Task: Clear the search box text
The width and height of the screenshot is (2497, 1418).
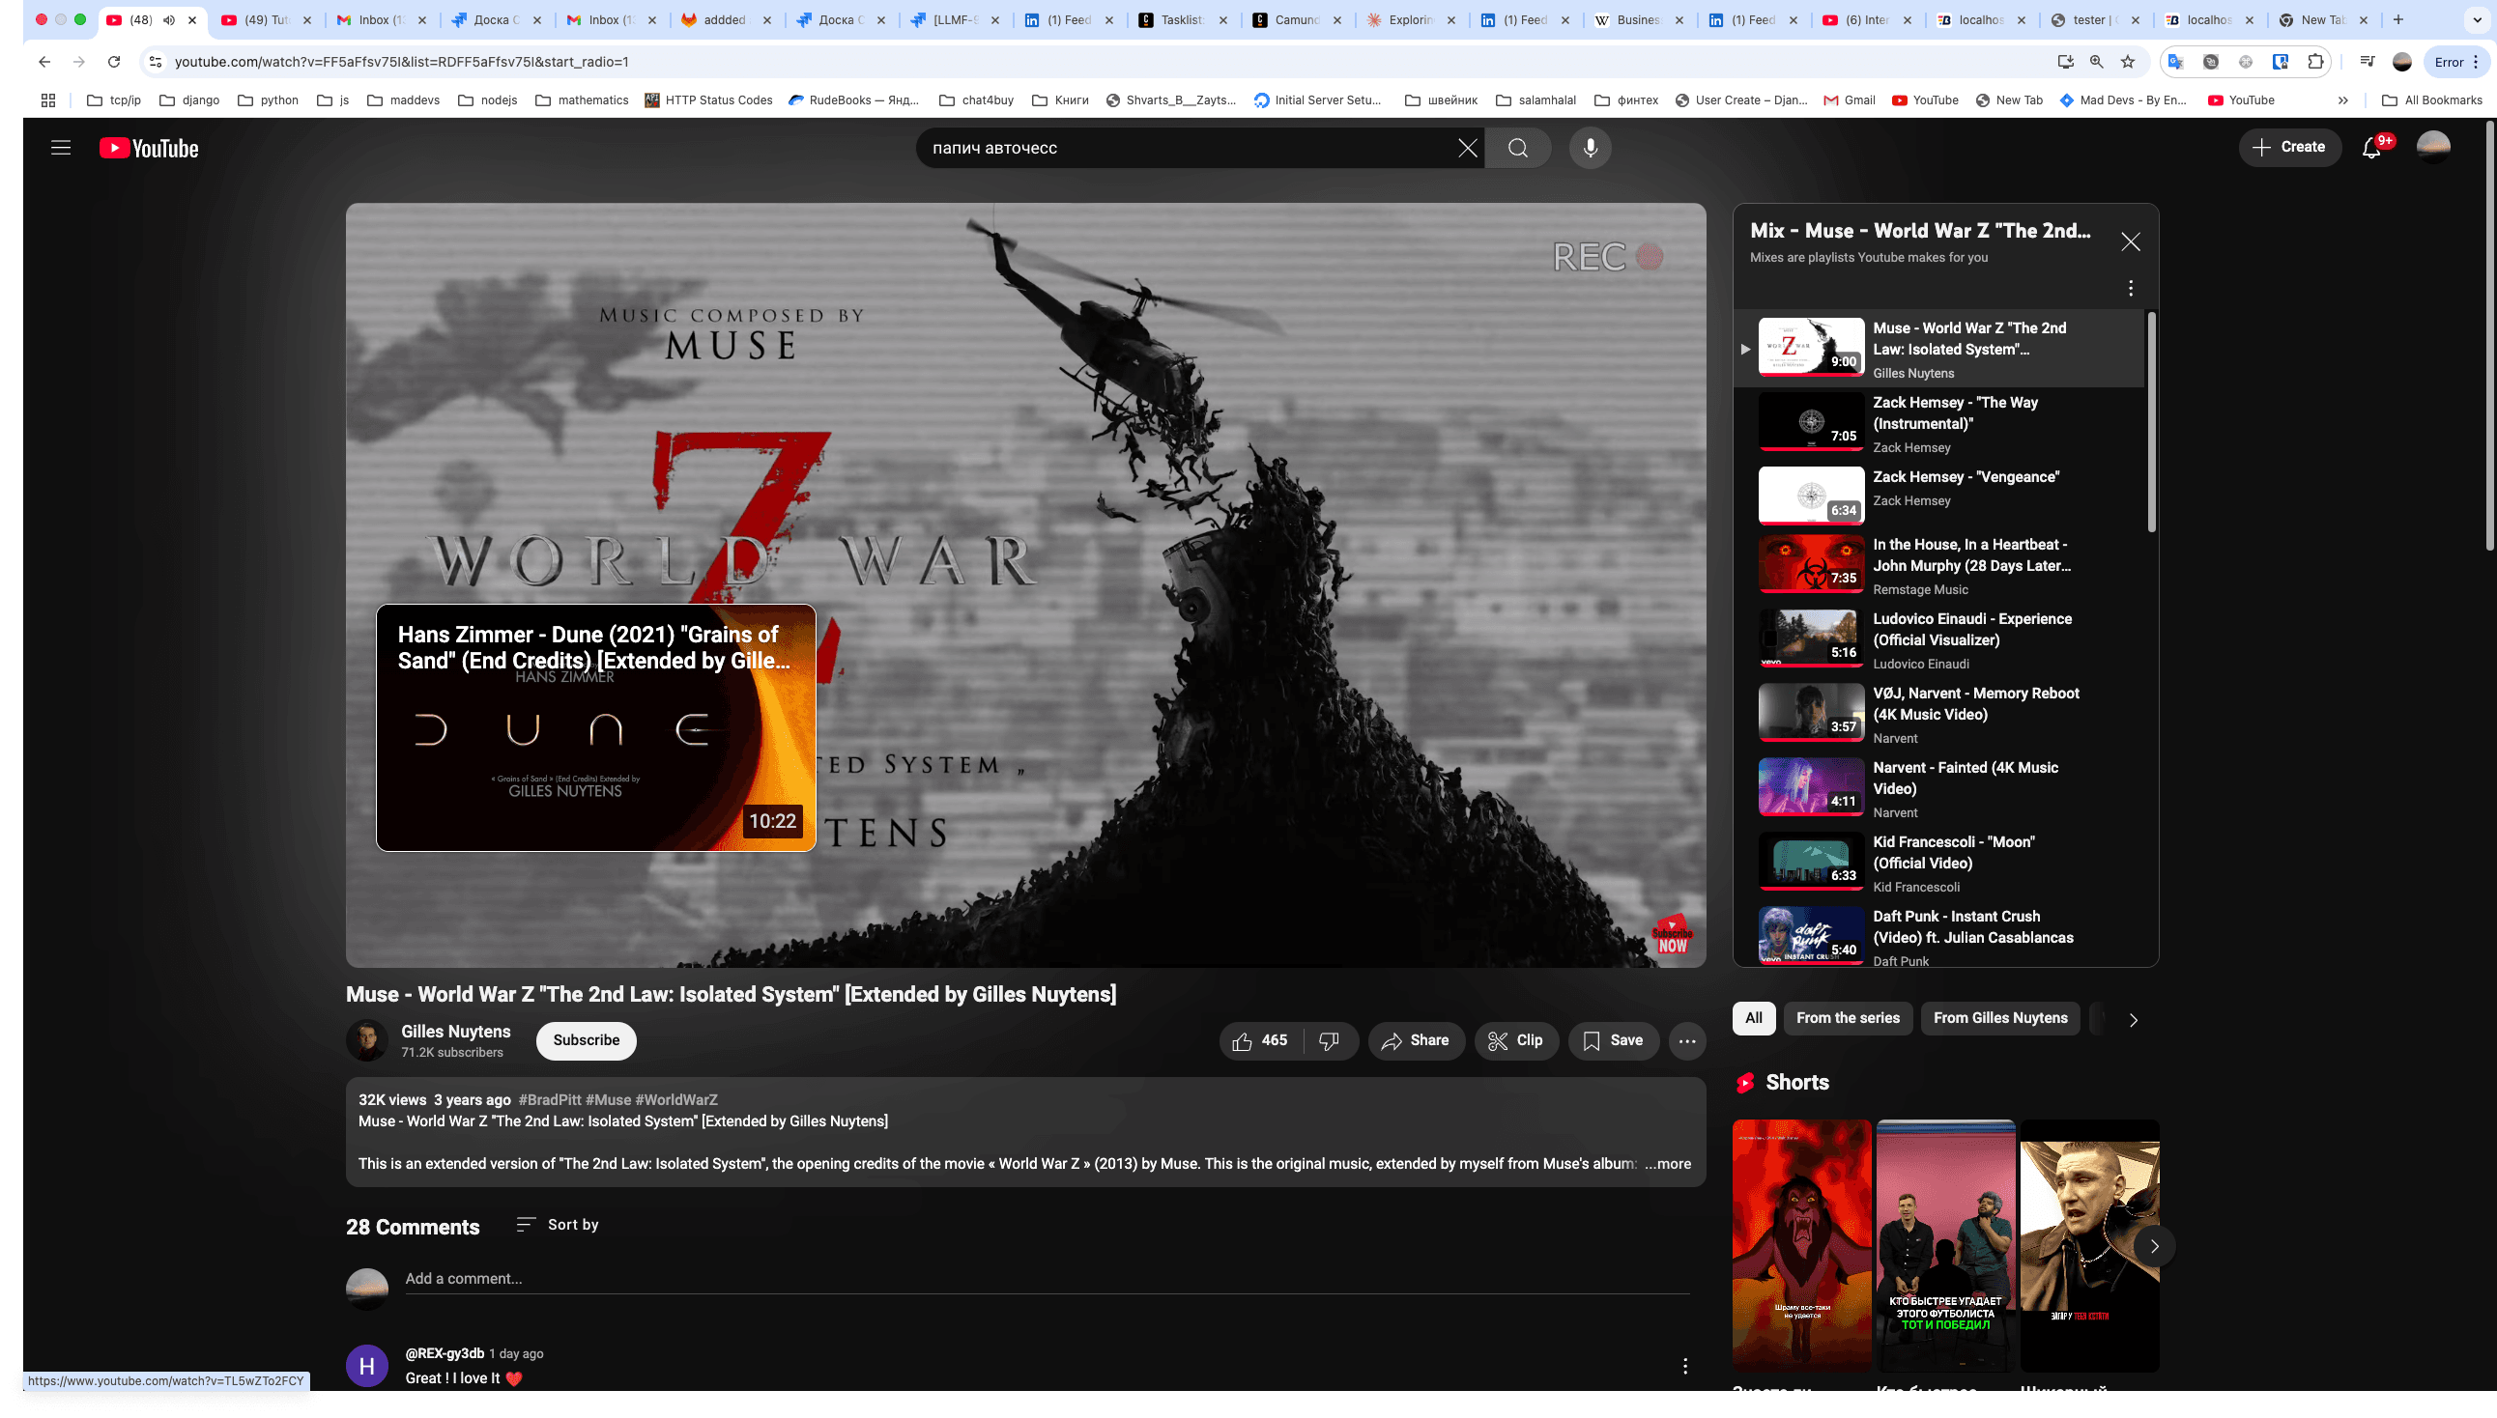Action: click(x=1467, y=148)
